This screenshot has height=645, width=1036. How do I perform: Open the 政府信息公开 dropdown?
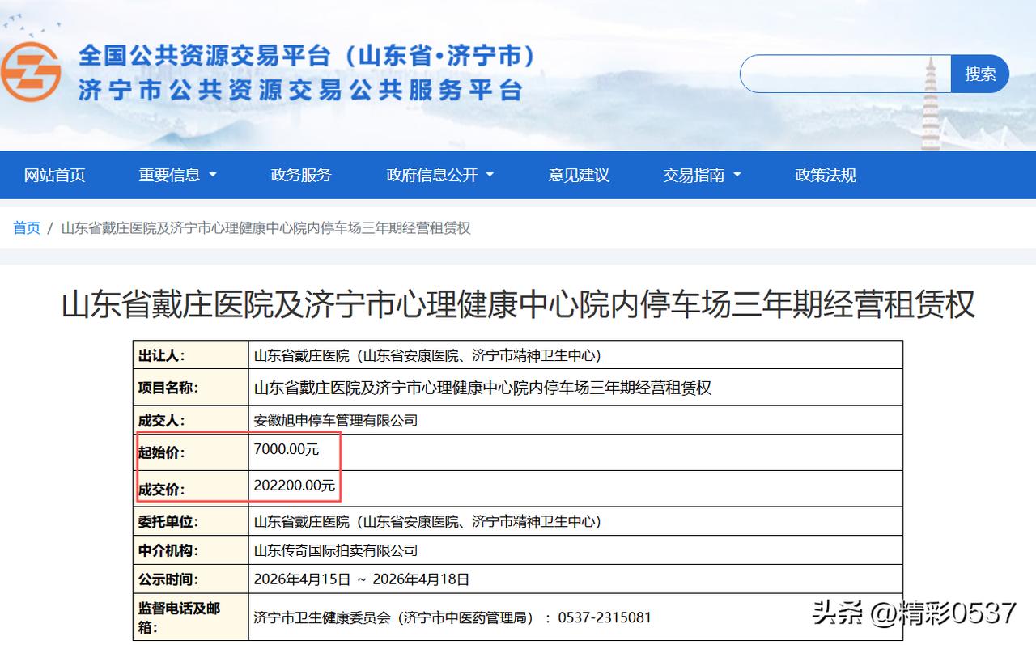pos(439,175)
